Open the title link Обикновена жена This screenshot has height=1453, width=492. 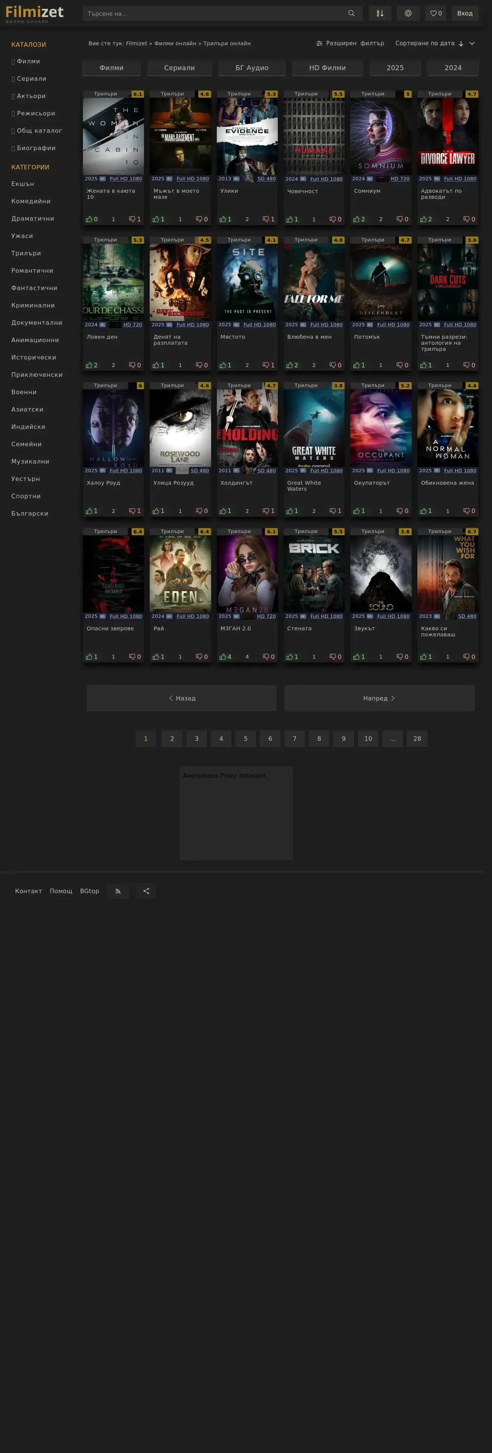coord(448,483)
